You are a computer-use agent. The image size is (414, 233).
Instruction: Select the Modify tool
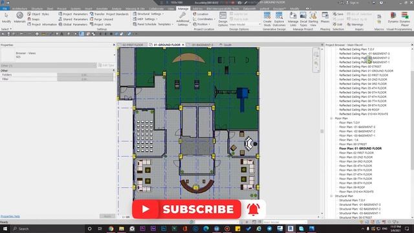(6, 17)
